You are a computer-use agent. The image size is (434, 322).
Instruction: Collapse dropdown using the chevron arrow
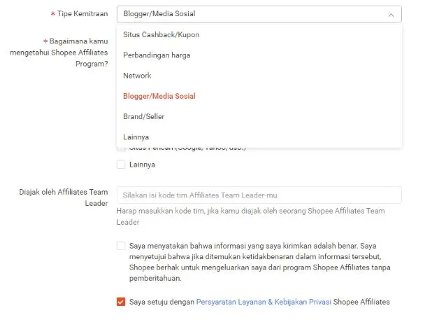coord(391,15)
